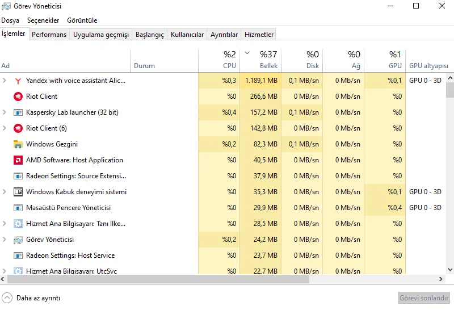Click the Masaüstü Pencere Yöneticisi icon
Viewport: 454px width, 310px height.
pos(18,208)
